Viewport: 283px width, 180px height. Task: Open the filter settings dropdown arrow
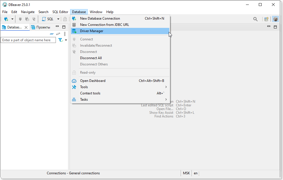[66, 40]
